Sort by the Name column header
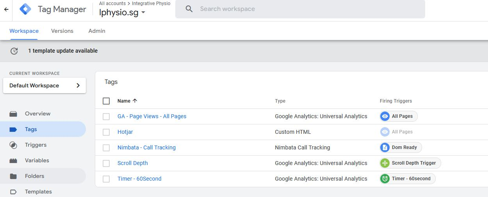This screenshot has width=488, height=197. (124, 101)
